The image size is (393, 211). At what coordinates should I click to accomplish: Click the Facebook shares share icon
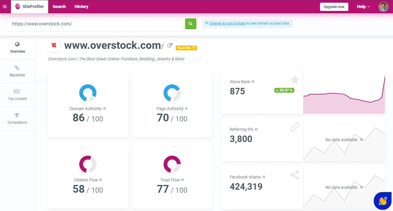click(x=295, y=175)
